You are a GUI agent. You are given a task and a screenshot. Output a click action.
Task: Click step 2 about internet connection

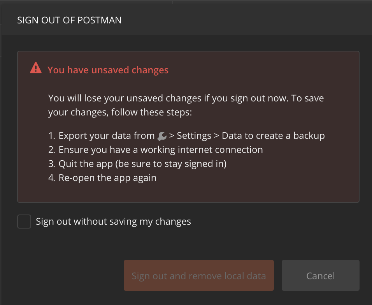coord(161,149)
